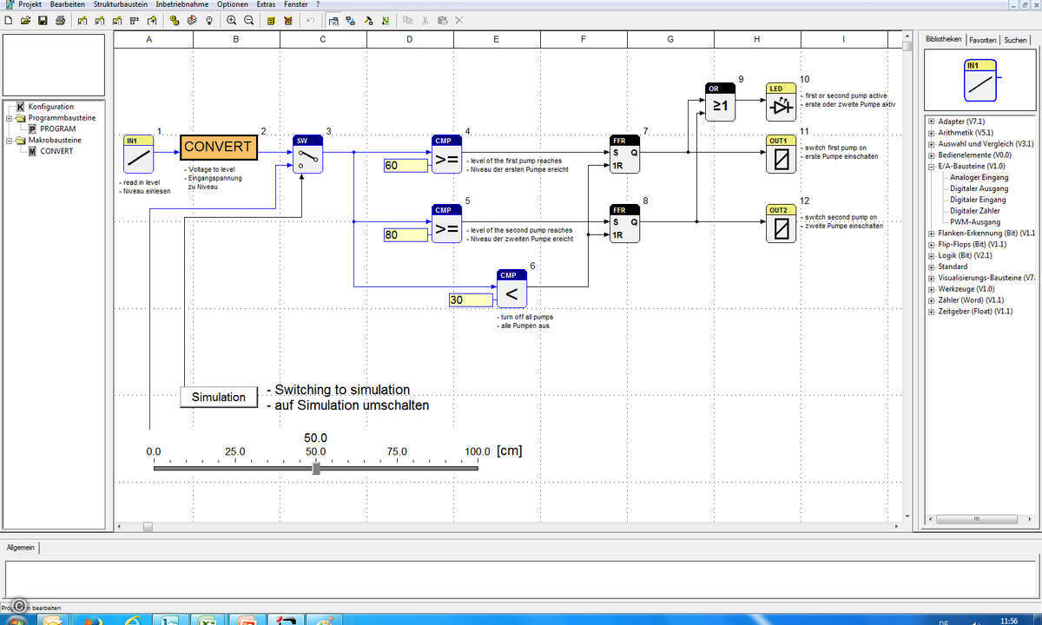Switch to the Favoriten tab

tap(983, 40)
